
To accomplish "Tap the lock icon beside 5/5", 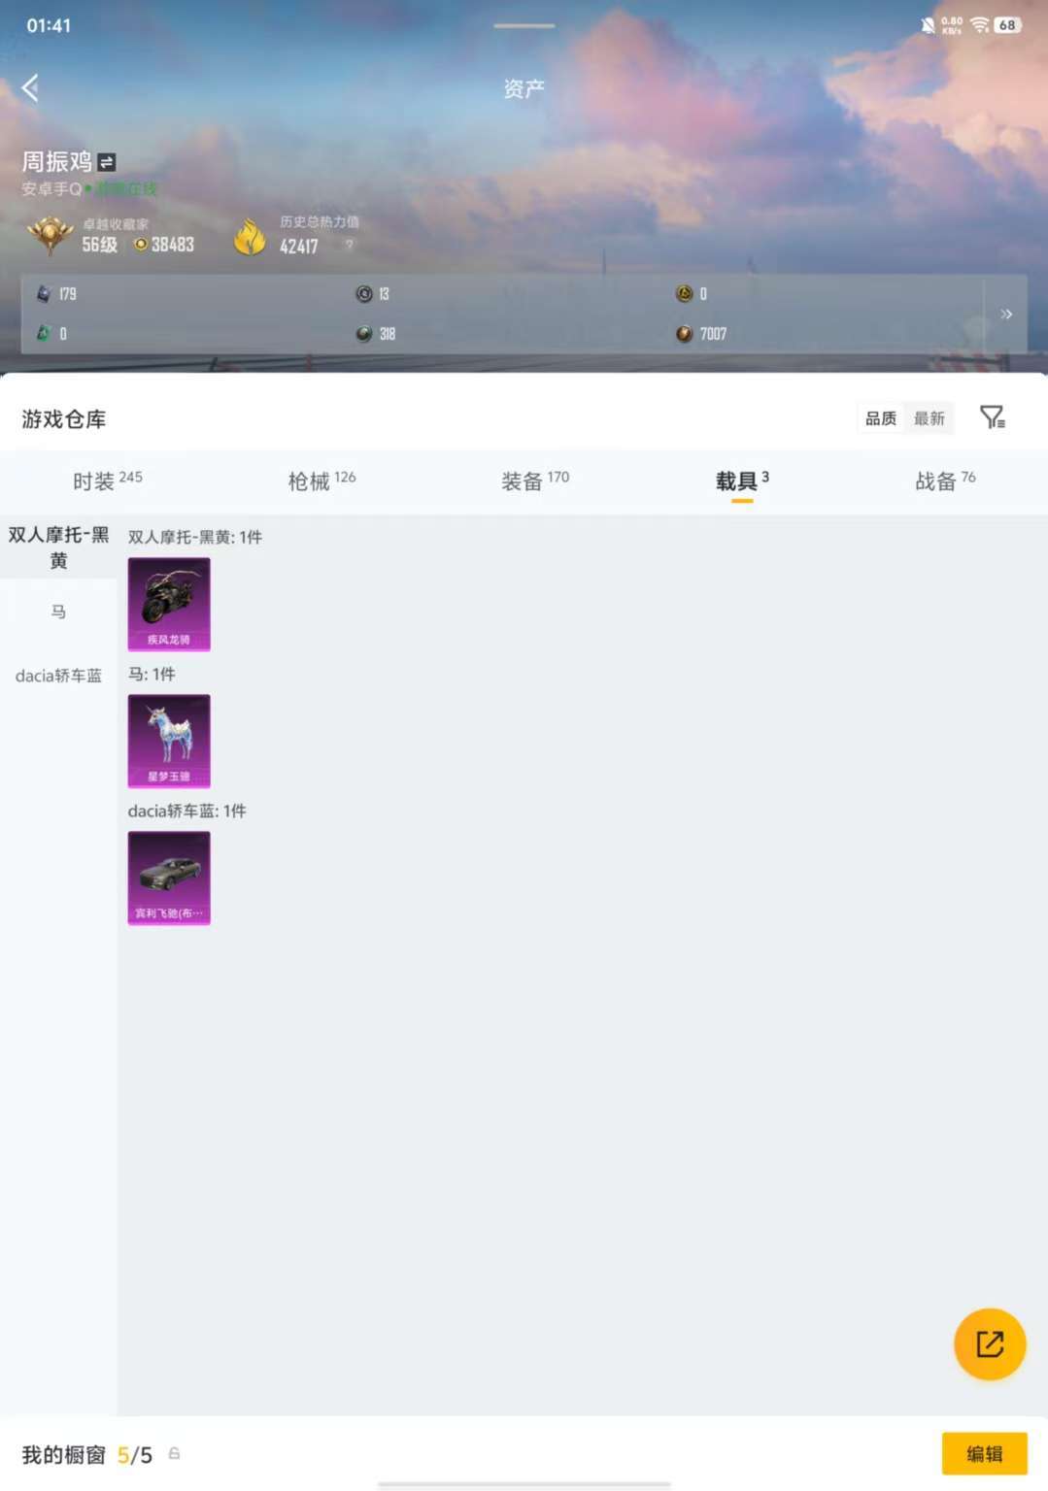I will [x=175, y=1453].
